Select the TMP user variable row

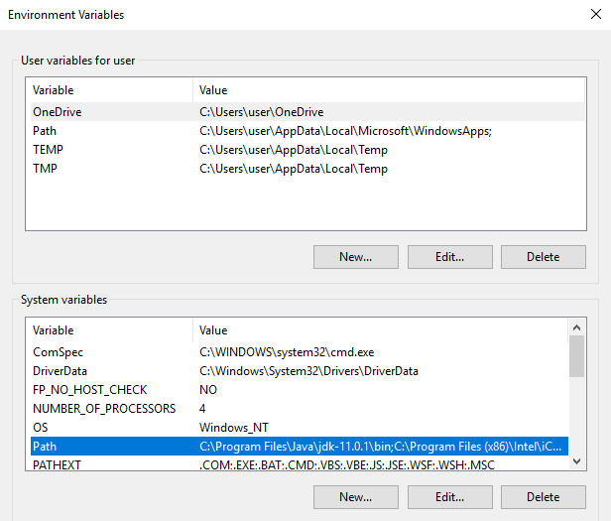click(307, 169)
